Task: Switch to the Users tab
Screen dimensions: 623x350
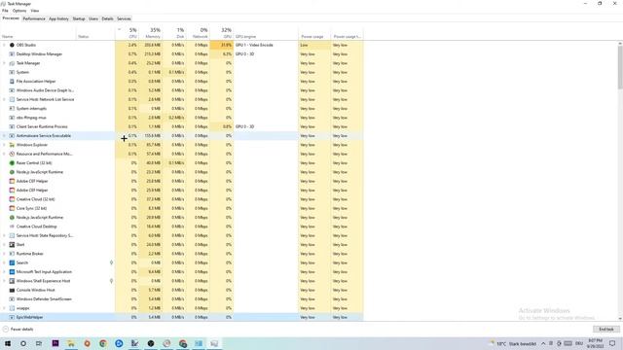Action: coord(93,18)
